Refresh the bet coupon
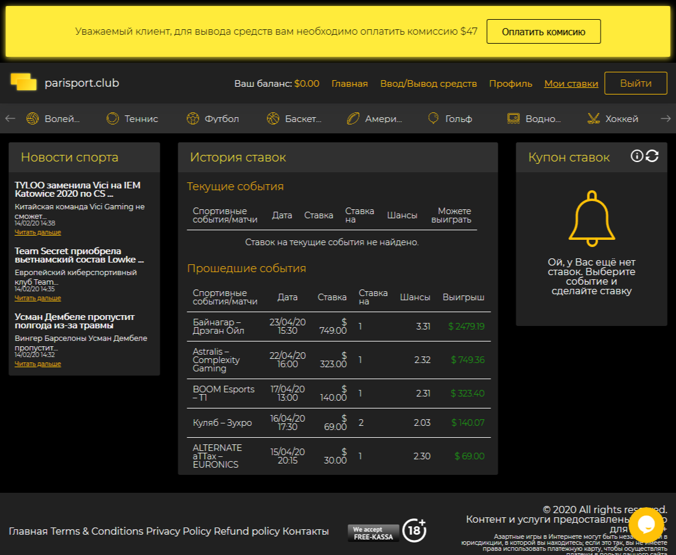Image resolution: width=676 pixels, height=555 pixels. [x=652, y=155]
